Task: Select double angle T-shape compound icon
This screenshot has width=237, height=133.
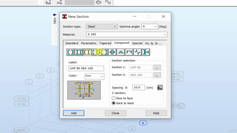Action: click(121, 52)
